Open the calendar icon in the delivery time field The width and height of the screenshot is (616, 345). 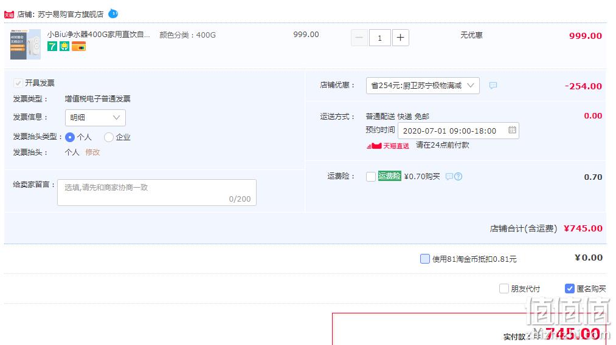(x=512, y=130)
